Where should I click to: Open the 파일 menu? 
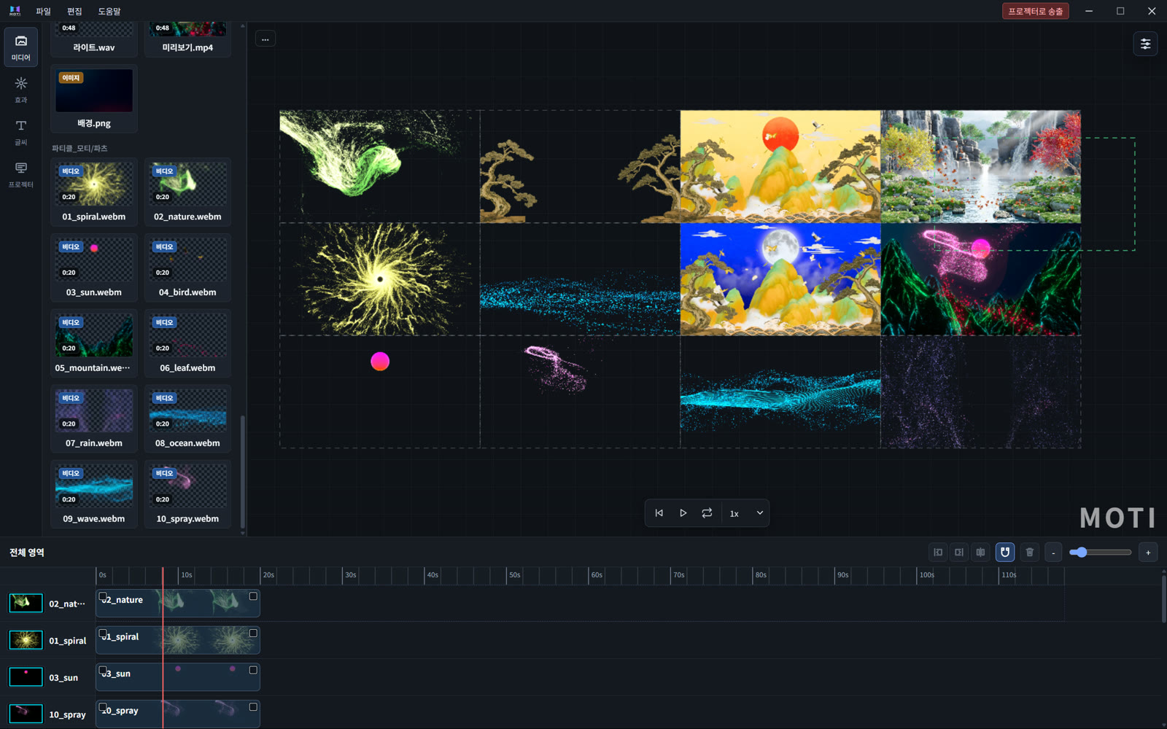point(44,12)
